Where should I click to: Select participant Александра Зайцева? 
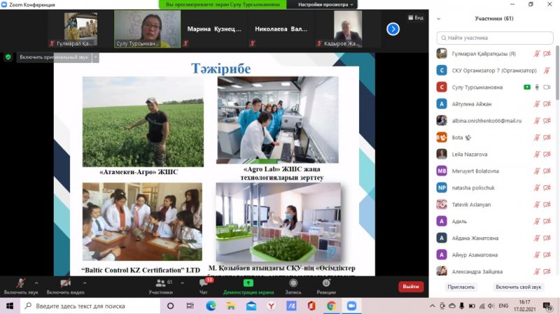coord(495,271)
